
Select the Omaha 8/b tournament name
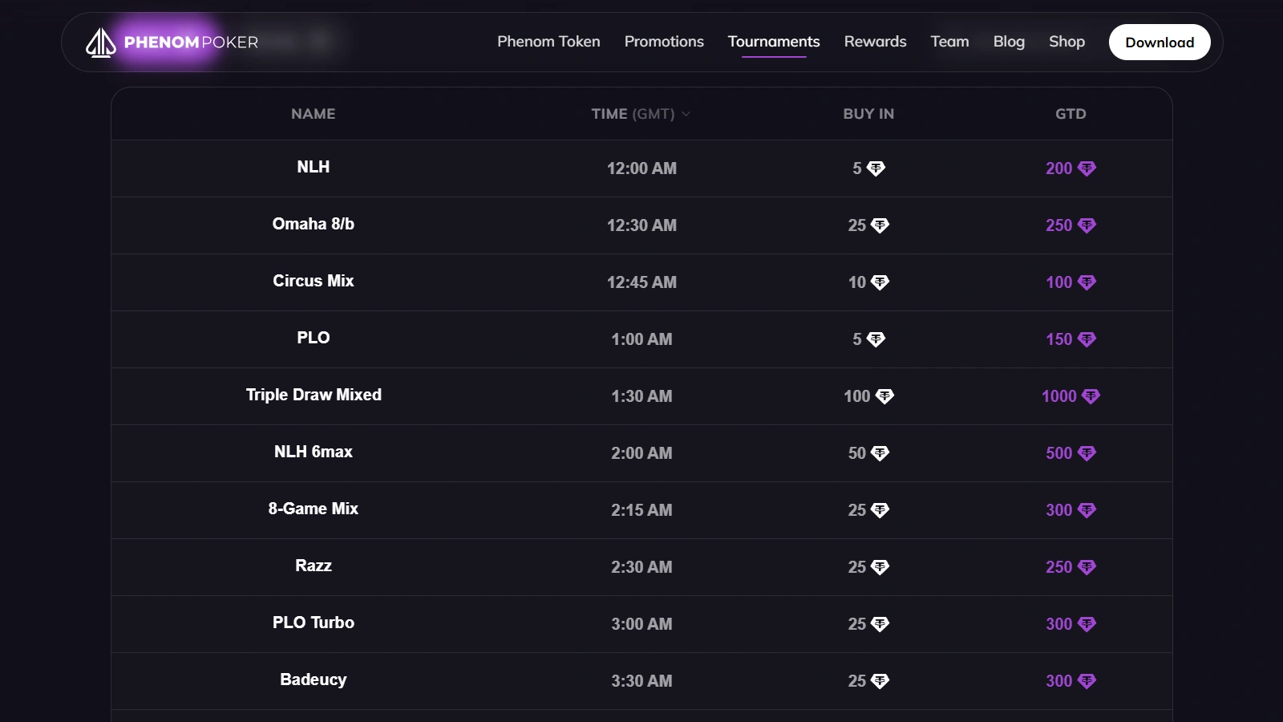314,224
